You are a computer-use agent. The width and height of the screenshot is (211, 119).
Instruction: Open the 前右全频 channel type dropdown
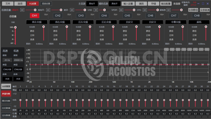pos(60,22)
